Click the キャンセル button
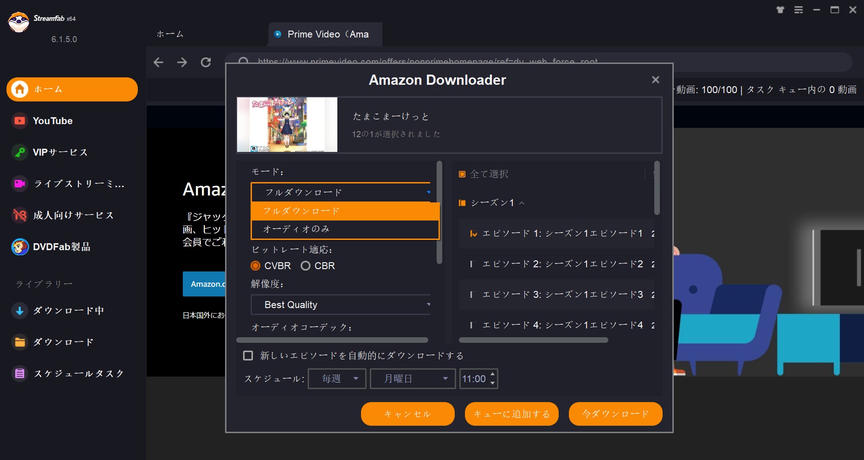Image resolution: width=864 pixels, height=460 pixels. coord(408,414)
